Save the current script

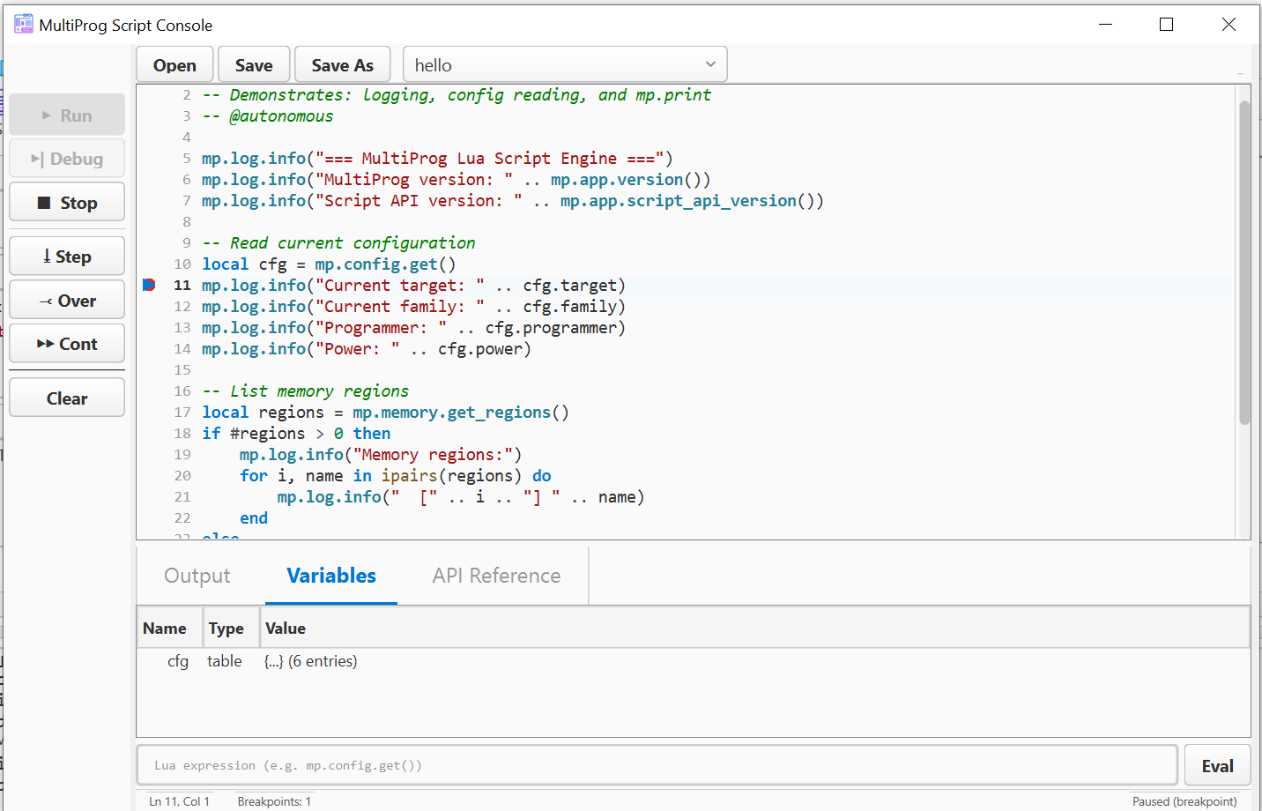(x=254, y=65)
